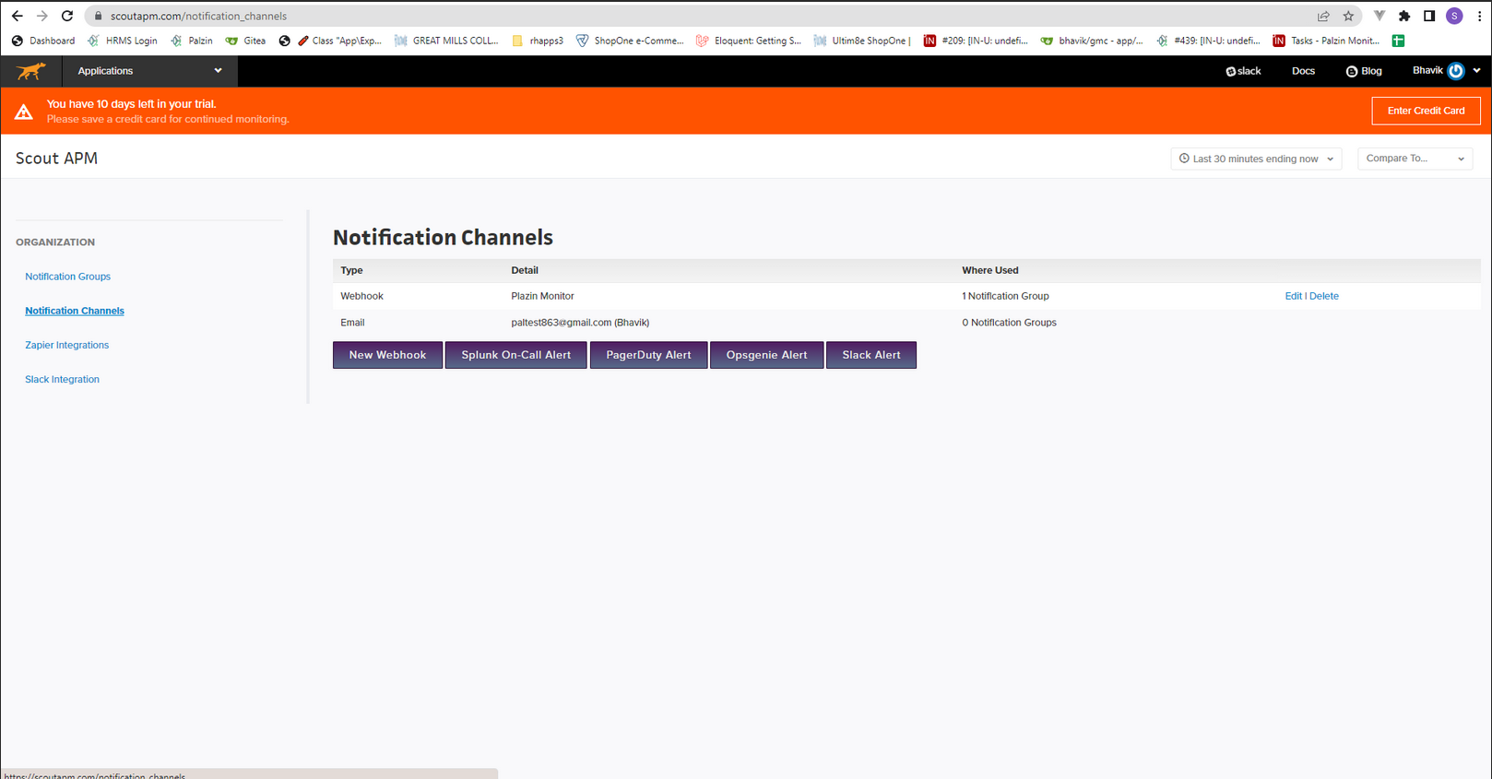Click the Bhavik account power icon
Screen dimensions: 1492x779
click(1456, 71)
